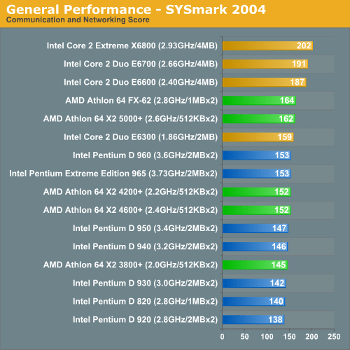Select the label AMD Athlon 64 X2 3800+
This screenshot has height=350, width=350.
pyautogui.click(x=130, y=265)
